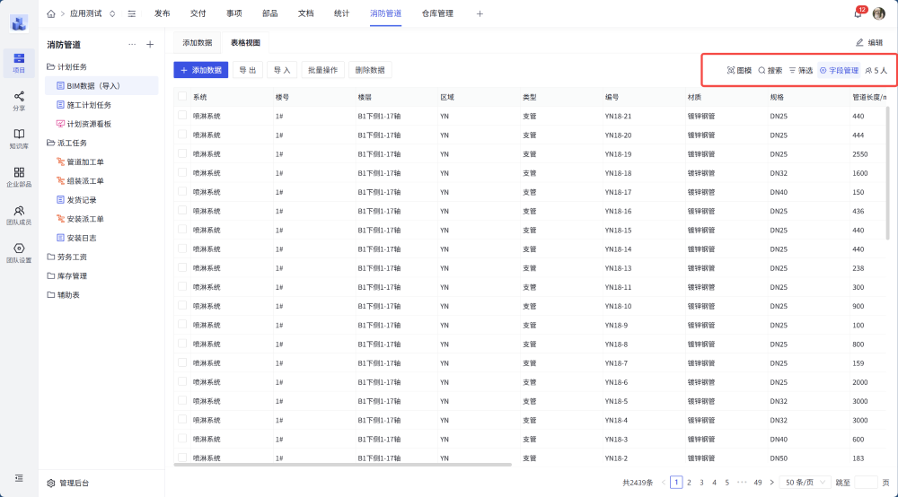Switch to the 添加数据 view tab
898x497 pixels.
197,42
